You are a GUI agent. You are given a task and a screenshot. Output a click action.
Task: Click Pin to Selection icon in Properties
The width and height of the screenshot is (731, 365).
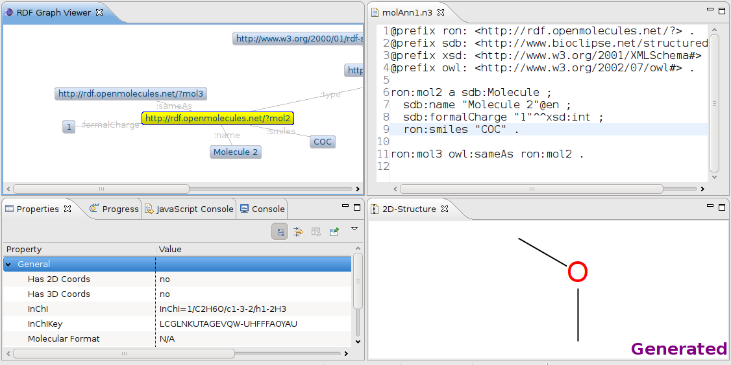click(334, 231)
